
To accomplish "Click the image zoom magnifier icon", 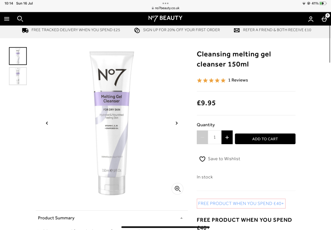I will 177,189.
